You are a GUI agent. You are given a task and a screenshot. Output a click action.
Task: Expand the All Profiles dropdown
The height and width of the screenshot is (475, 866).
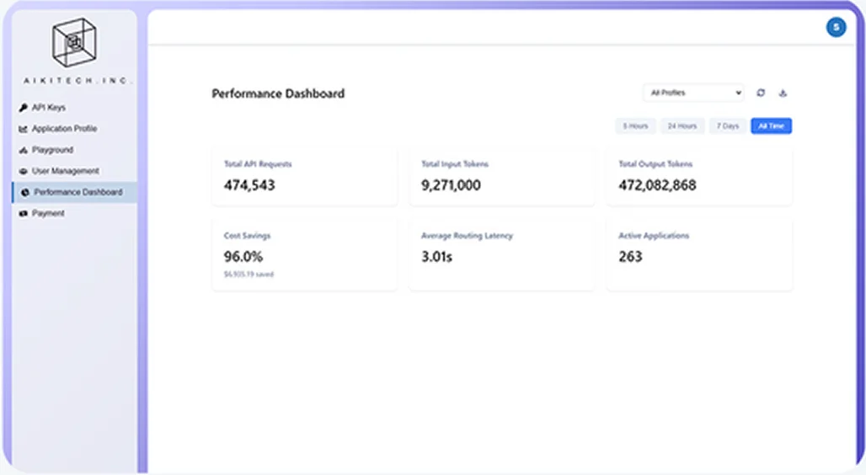pyautogui.click(x=693, y=93)
